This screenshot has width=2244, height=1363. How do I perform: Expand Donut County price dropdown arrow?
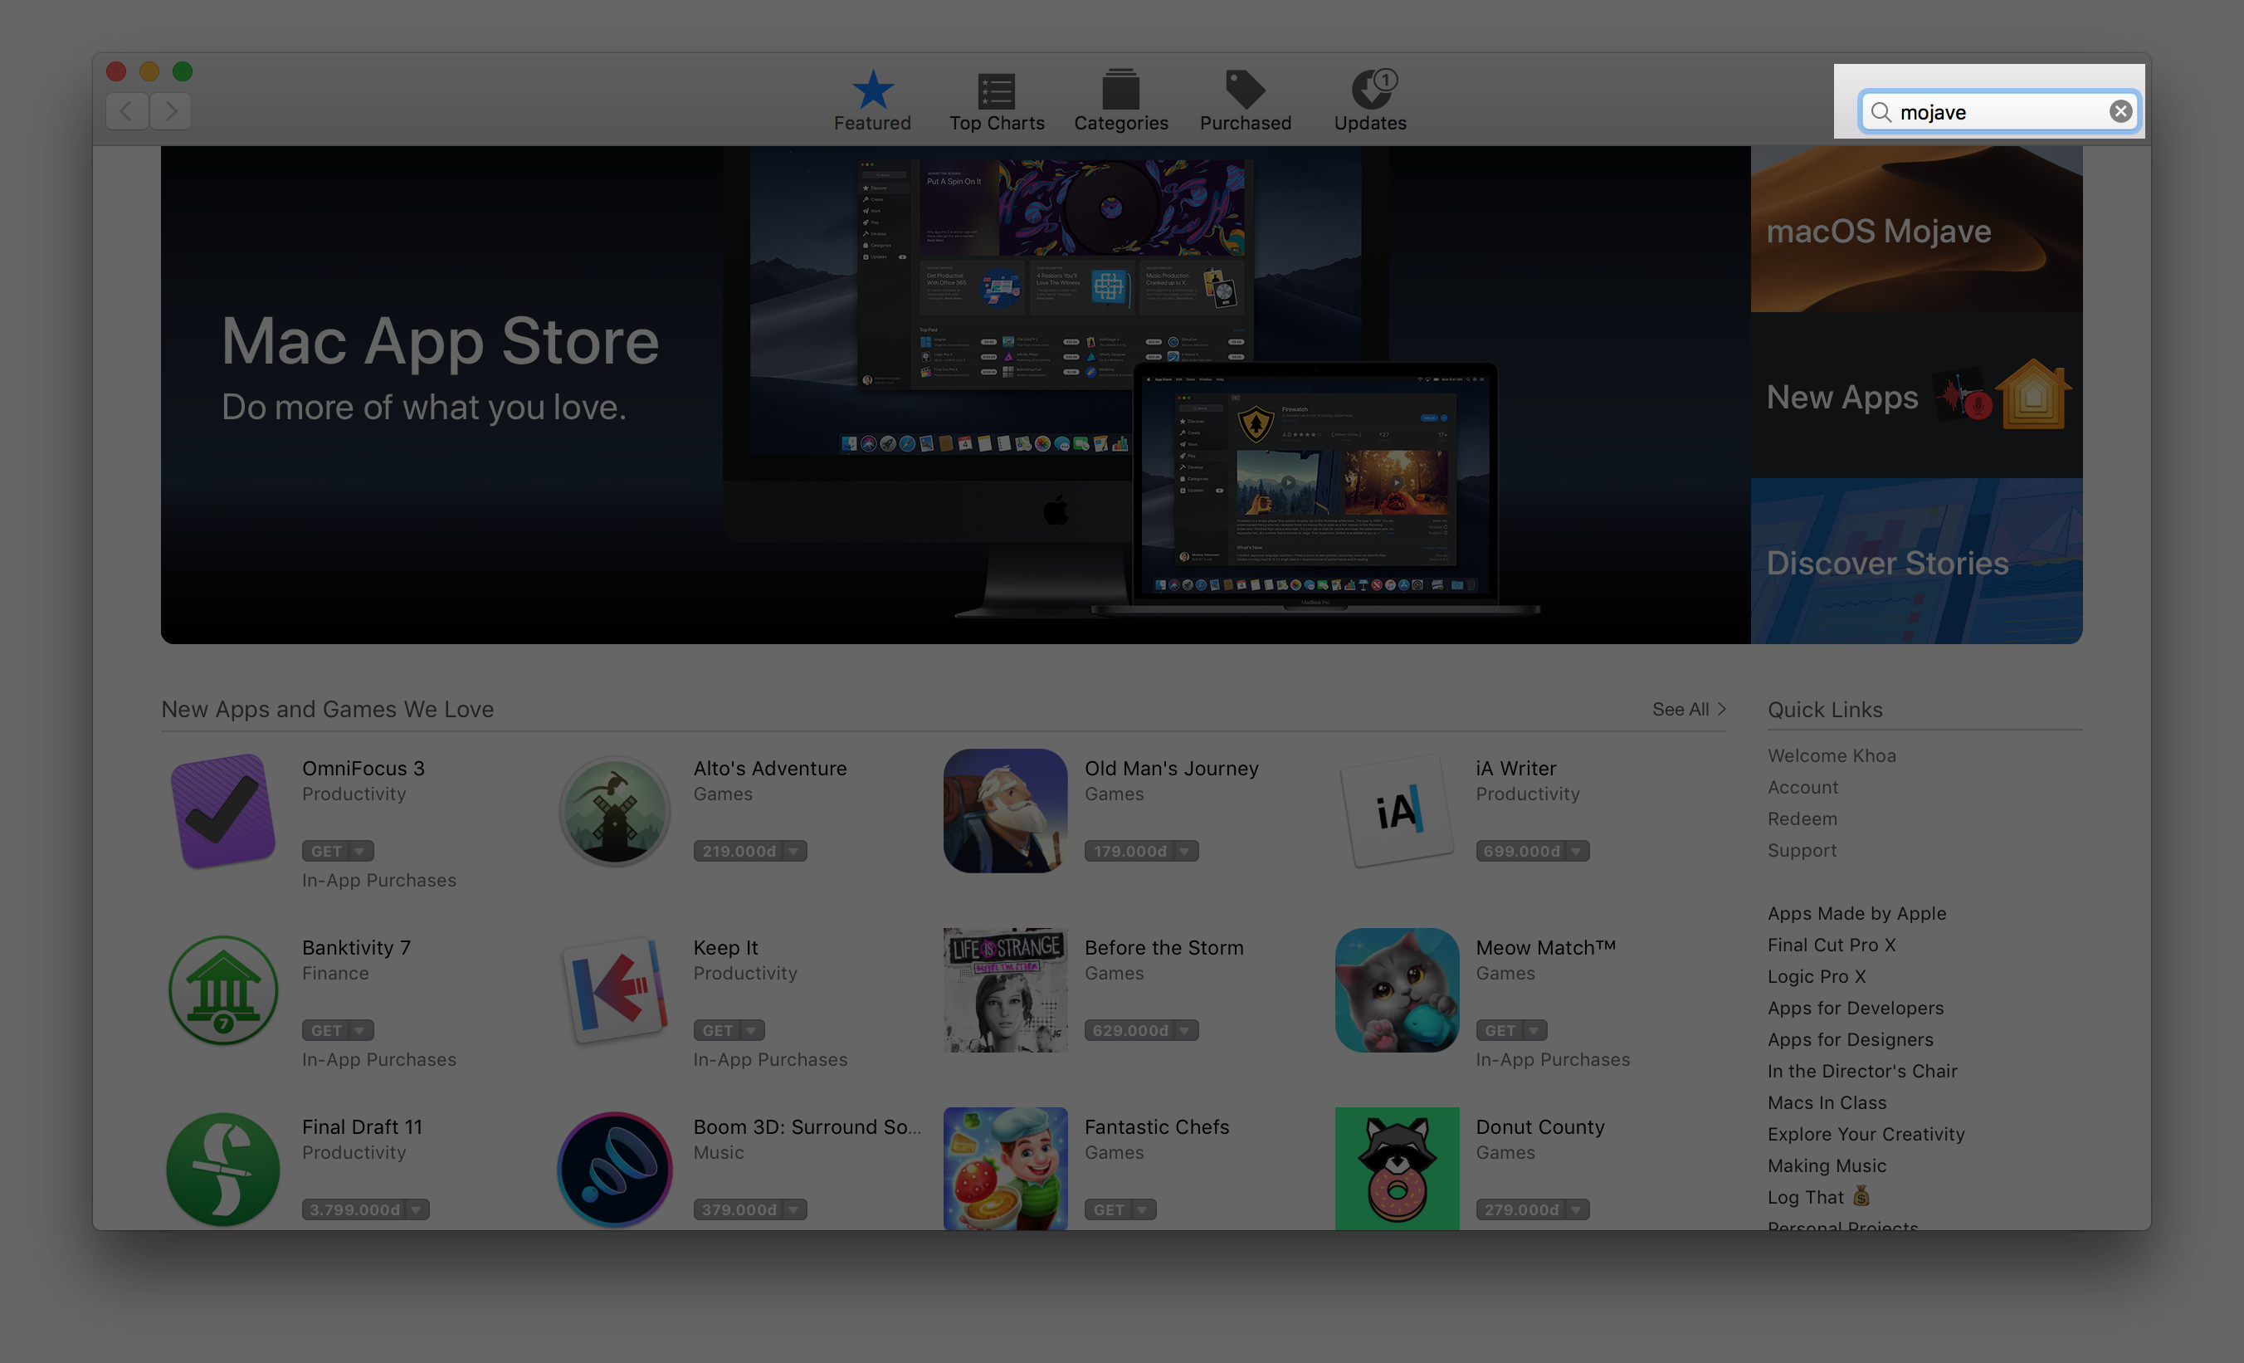coord(1578,1210)
